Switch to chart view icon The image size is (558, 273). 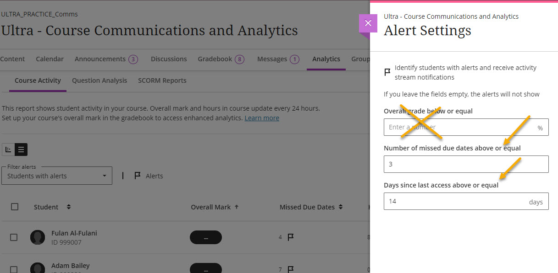pyautogui.click(x=8, y=150)
